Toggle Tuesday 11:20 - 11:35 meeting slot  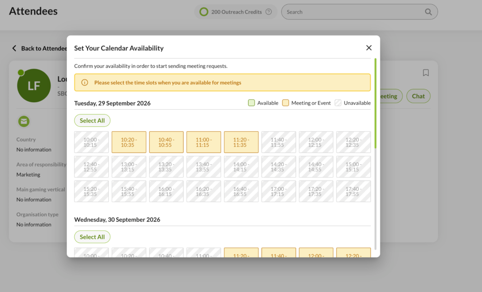241,142
